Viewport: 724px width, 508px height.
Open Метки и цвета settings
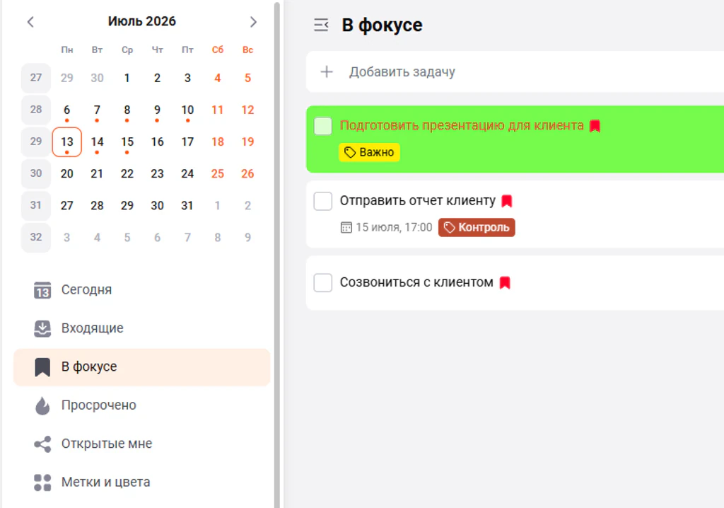pyautogui.click(x=141, y=482)
